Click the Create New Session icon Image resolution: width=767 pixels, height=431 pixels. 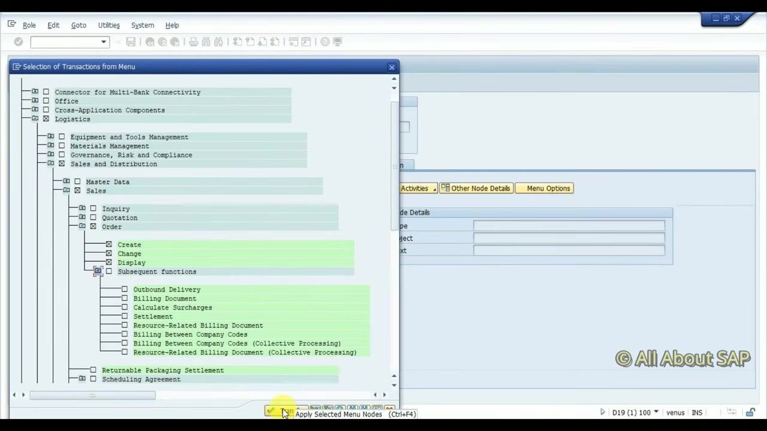294,42
